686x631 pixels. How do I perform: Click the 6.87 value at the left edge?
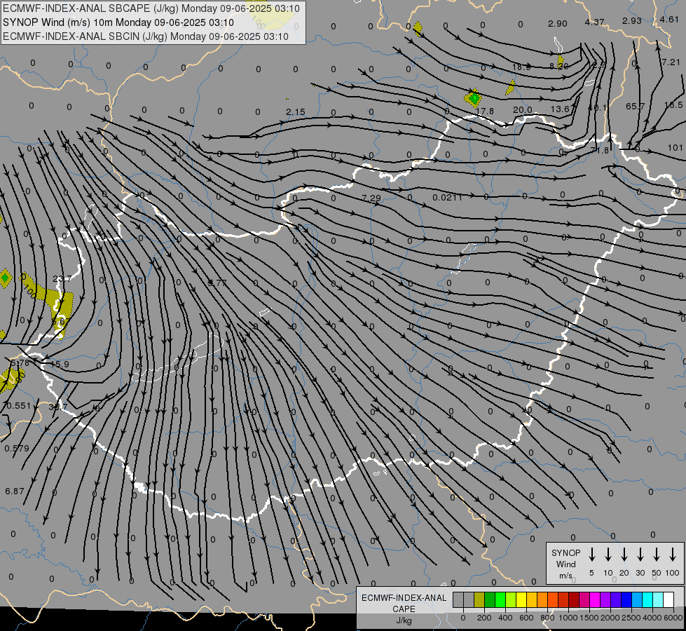pyautogui.click(x=15, y=491)
